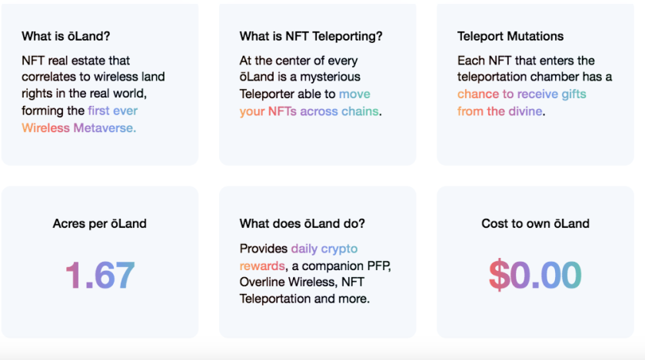This screenshot has width=645, height=360.
Task: Click the 'What is ōLand?' heading
Action: [66, 36]
